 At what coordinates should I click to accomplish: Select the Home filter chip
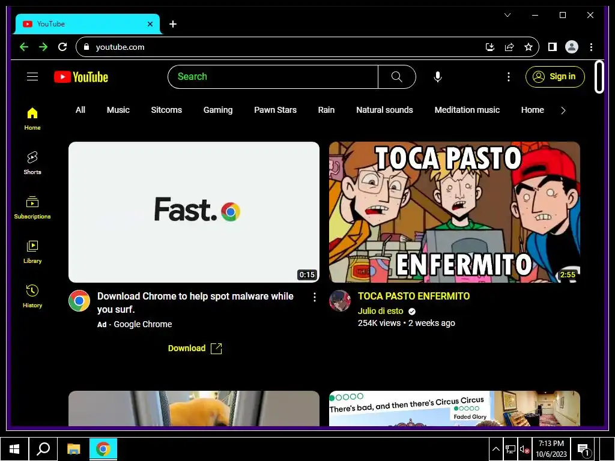pos(532,110)
